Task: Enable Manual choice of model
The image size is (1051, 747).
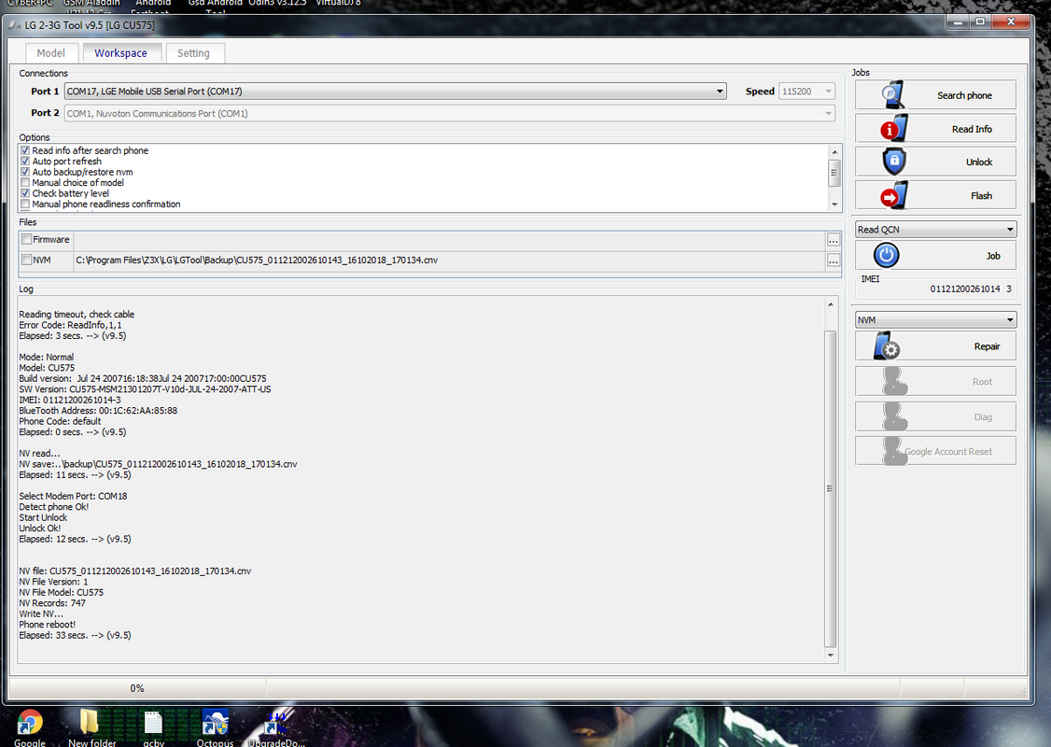Action: [25, 182]
